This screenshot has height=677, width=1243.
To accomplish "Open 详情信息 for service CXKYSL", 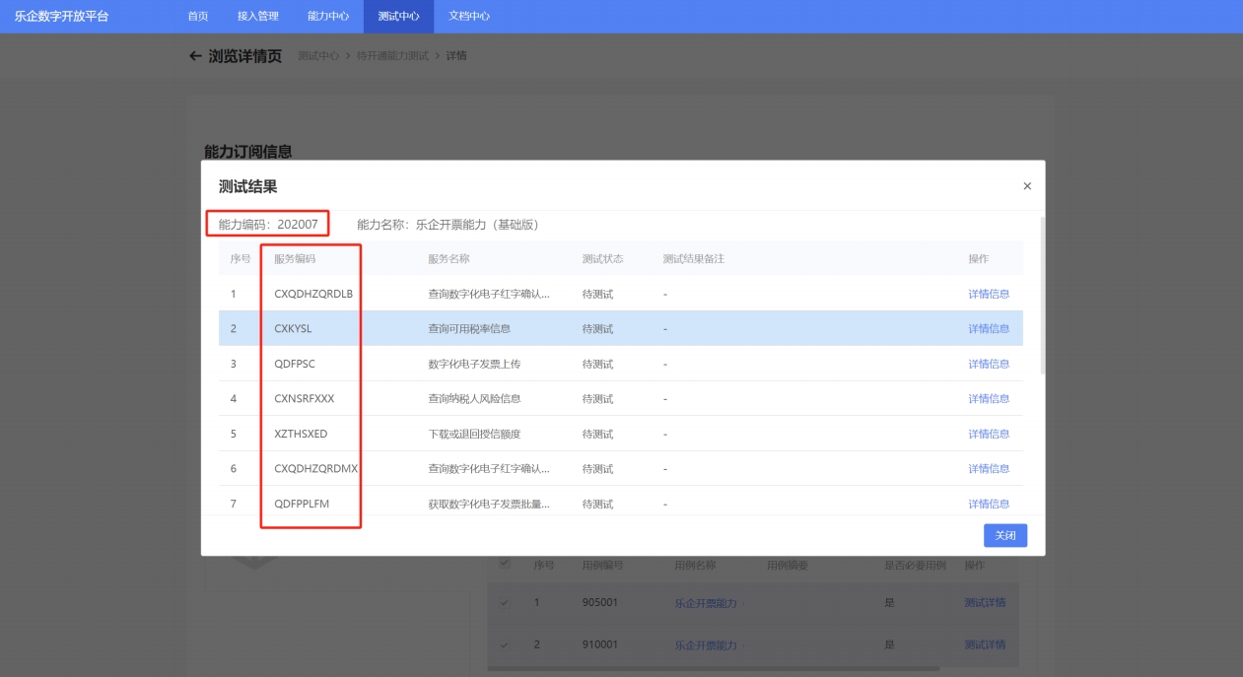I will (988, 328).
